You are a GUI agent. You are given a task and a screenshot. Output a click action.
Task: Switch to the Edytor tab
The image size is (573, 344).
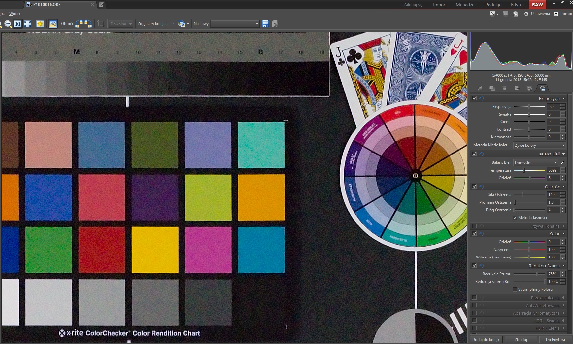point(517,5)
